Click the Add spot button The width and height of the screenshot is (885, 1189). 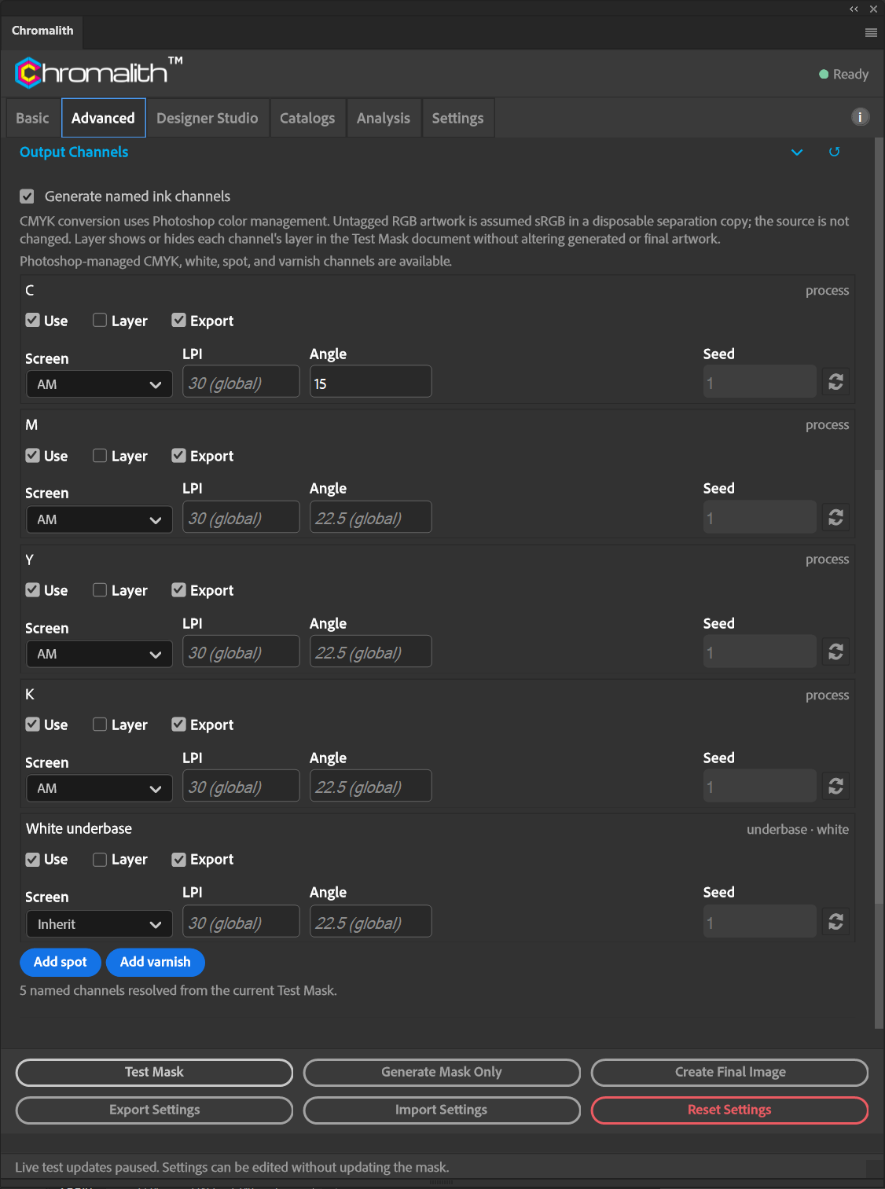[x=61, y=962]
